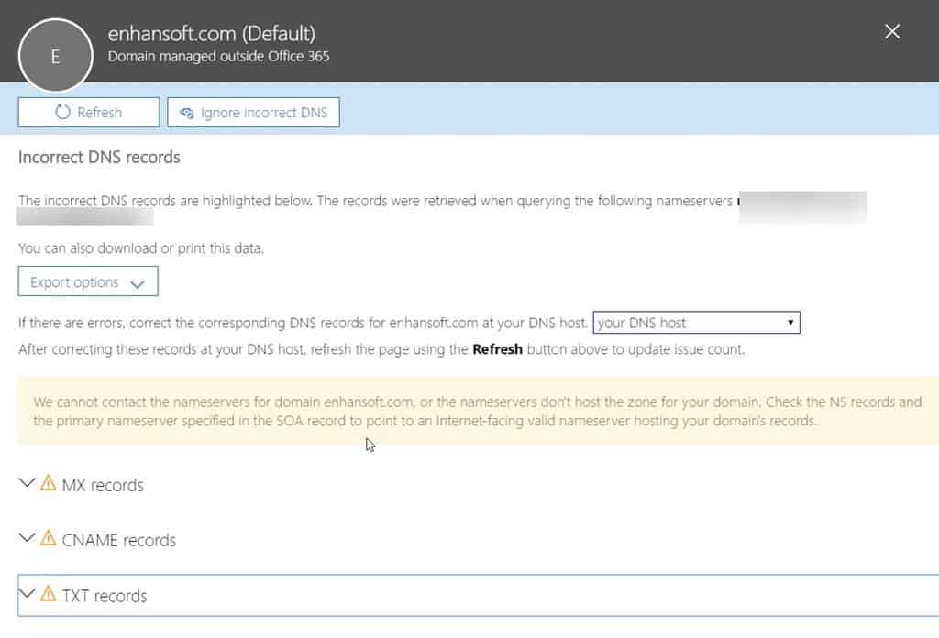Click the warning triangle next to MX records
The width and height of the screenshot is (939, 638).
coord(48,484)
